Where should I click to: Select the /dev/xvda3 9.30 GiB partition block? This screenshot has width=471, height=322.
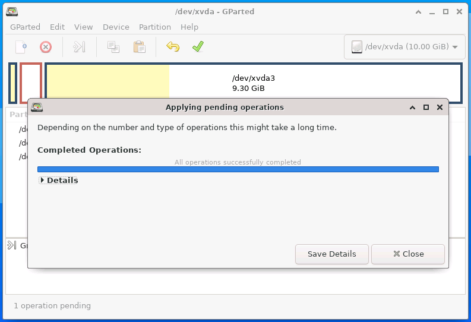tap(254, 83)
